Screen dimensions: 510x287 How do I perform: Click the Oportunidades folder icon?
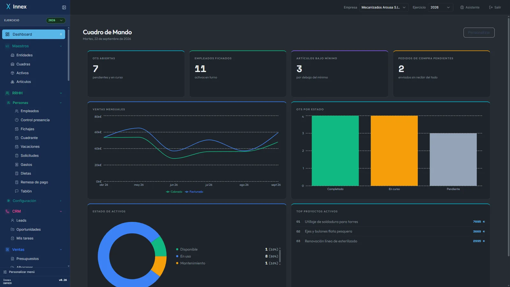(x=12, y=230)
